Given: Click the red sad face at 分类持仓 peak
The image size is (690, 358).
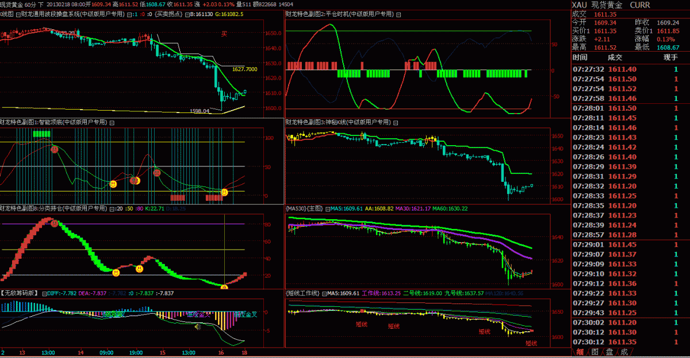Looking at the screenshot, I should [x=54, y=223].
